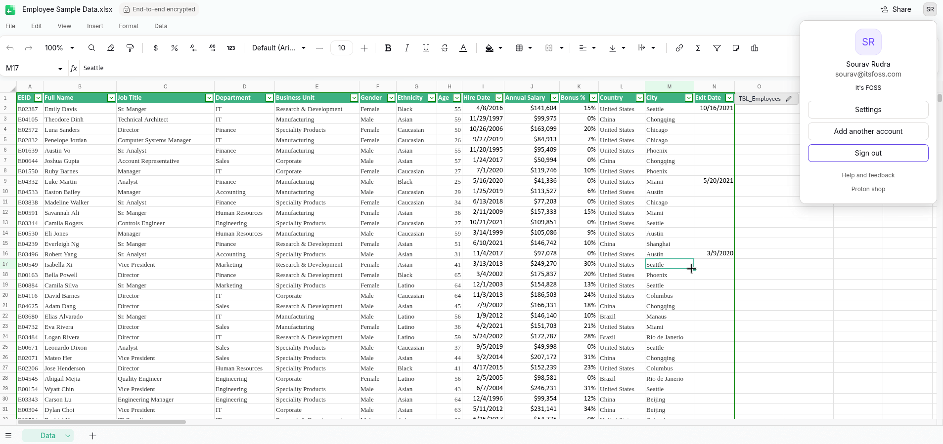
Task: Open the Insert menu
Action: [95, 26]
